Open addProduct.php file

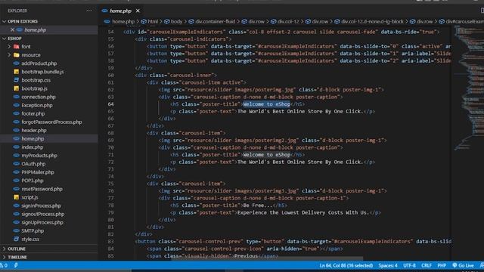point(39,63)
